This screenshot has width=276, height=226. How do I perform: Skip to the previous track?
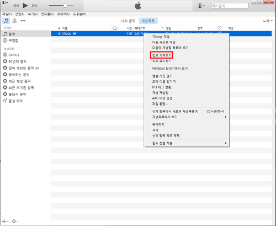pos(16,6)
